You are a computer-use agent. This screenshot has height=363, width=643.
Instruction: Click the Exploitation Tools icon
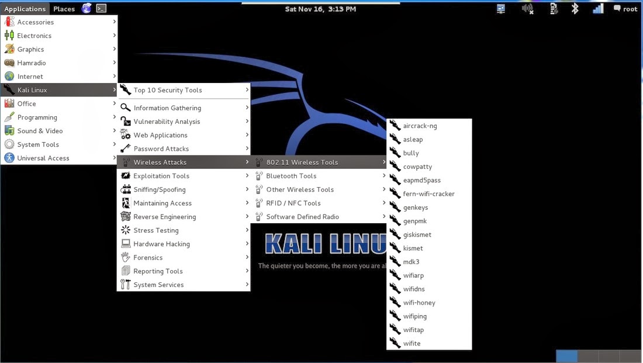(126, 175)
